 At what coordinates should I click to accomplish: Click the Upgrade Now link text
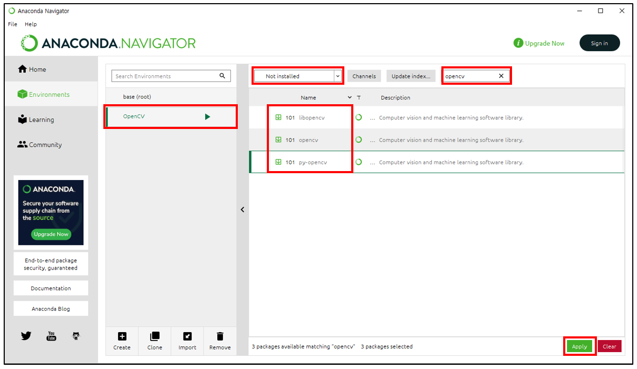coord(545,43)
